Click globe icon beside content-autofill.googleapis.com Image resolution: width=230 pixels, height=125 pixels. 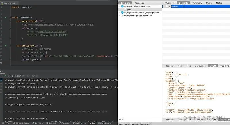(122, 12)
